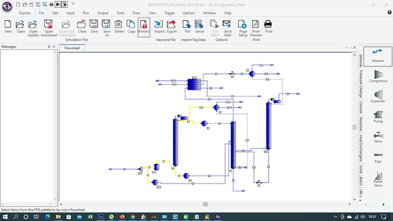The image size is (393, 221).
Task: Open the Express ribbon tab
Action: (25, 13)
